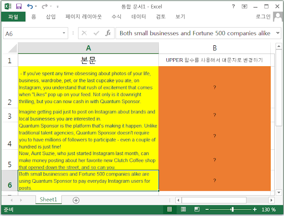Select row 1 header
This screenshot has height=216, width=284.
(10, 60)
